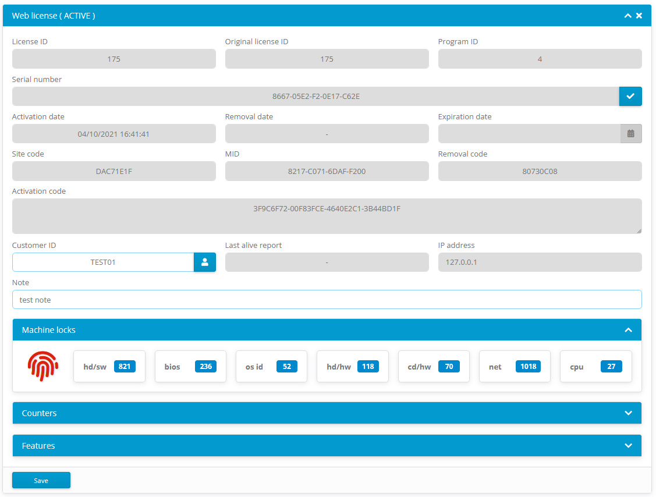This screenshot has width=656, height=497.
Task: Collapse the Machine locks section
Action: 628,330
